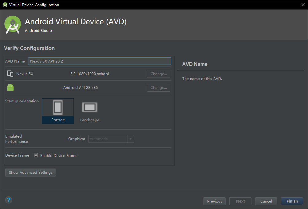Click the 5.2 1080x1920 xxhdpi text
Screen dimensions: 308x209
[x=89, y=74]
